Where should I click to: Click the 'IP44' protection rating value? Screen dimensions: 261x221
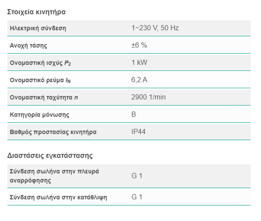(x=139, y=132)
